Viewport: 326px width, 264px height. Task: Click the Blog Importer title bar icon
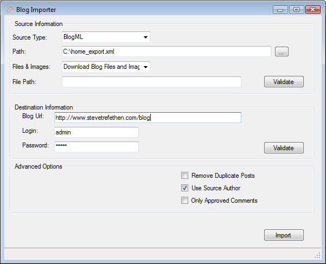coord(9,10)
